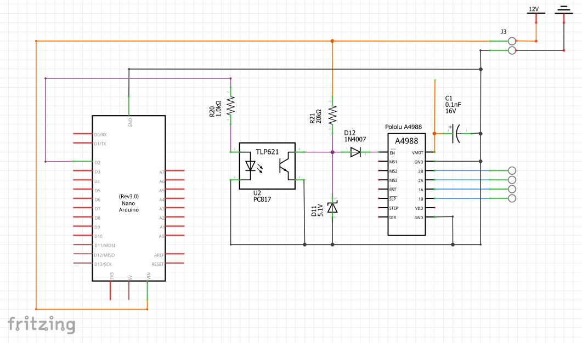This screenshot has height=343, width=582.
Task: Click the VIN pin on the Arduino
Action: click(x=148, y=290)
